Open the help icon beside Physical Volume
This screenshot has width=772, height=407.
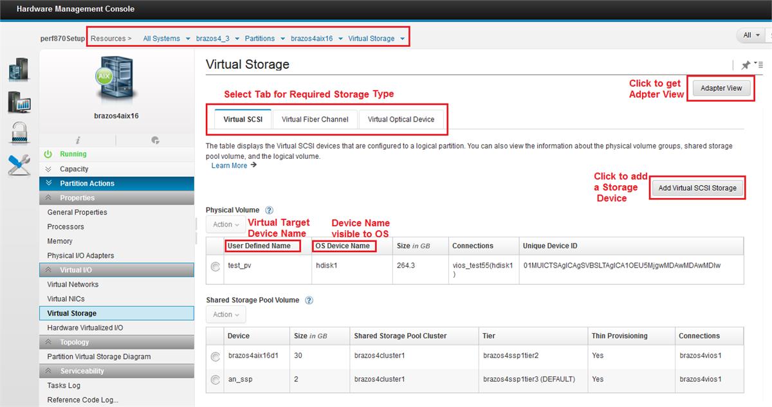click(x=269, y=210)
